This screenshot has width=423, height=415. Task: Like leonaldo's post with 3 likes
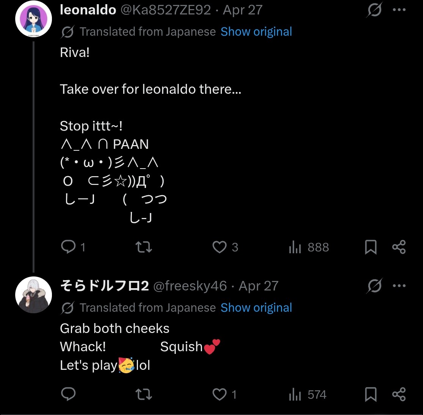pos(219,247)
